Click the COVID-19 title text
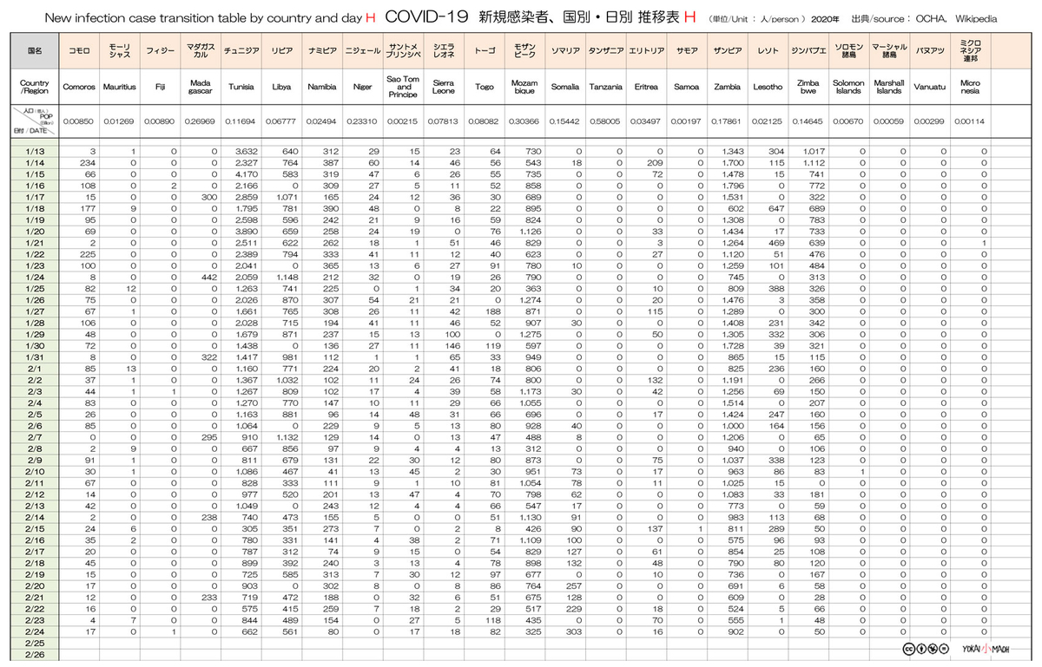Viewport: 1042px width, 667px height. 427,16
